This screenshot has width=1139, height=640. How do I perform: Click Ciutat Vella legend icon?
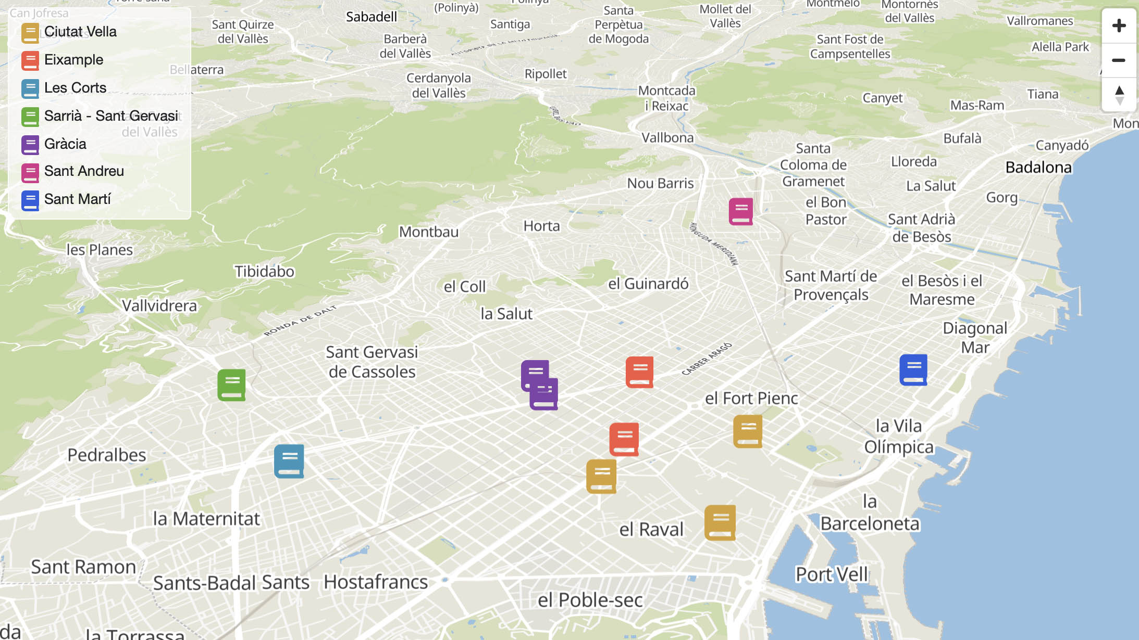(30, 32)
